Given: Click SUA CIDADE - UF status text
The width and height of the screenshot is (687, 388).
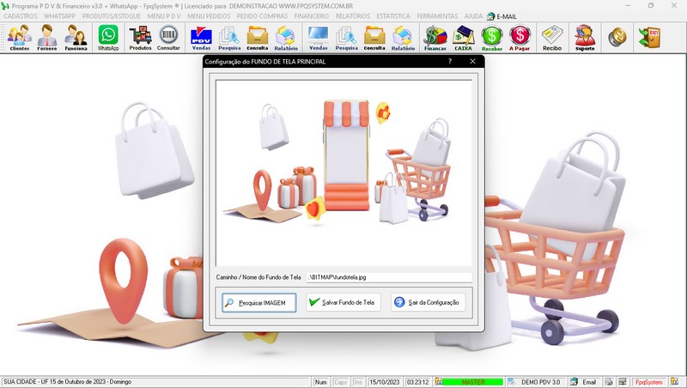Looking at the screenshot, I should coord(68,382).
